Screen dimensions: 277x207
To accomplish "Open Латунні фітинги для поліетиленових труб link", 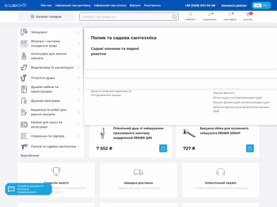I will tap(241, 102).
